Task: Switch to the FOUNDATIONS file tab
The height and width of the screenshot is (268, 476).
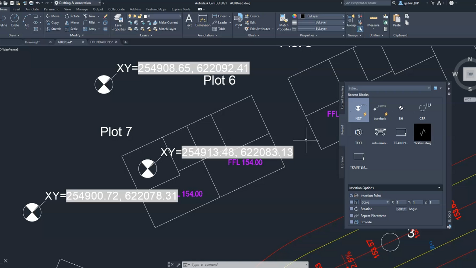Action: (101, 42)
